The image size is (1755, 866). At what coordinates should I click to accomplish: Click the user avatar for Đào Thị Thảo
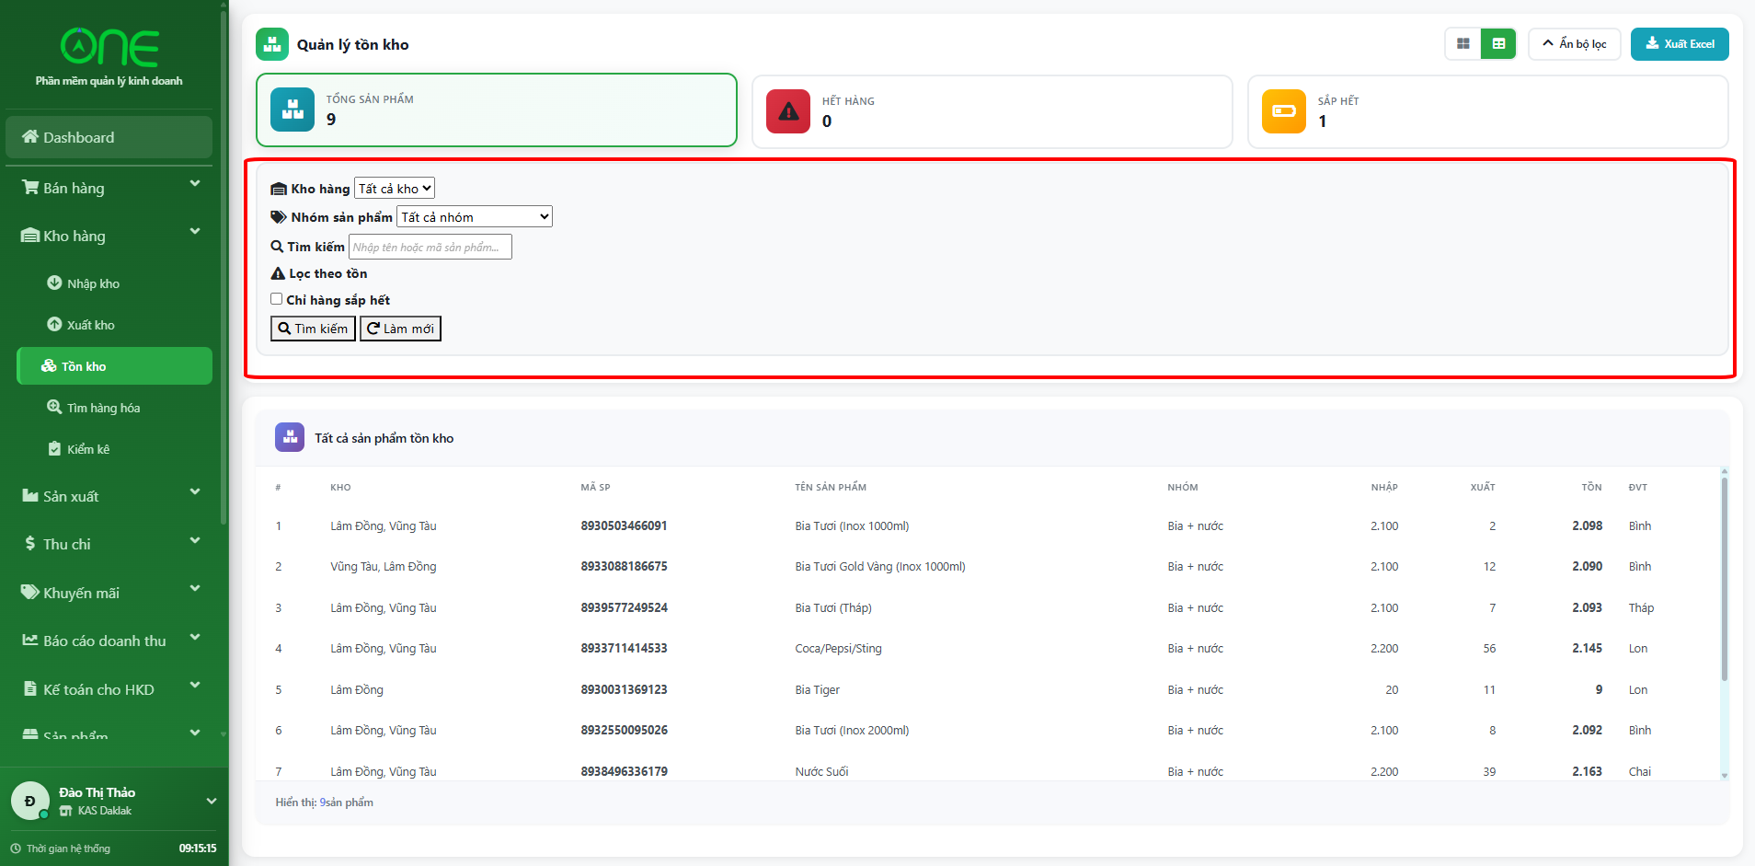pyautogui.click(x=30, y=801)
